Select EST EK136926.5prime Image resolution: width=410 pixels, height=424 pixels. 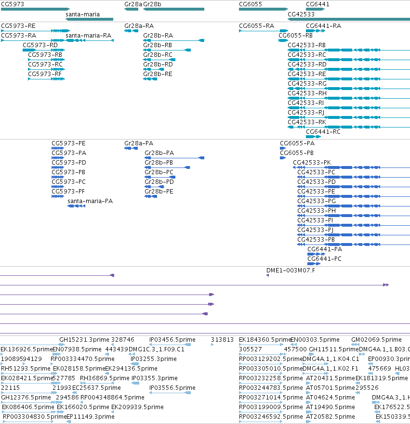click(x=1, y=354)
